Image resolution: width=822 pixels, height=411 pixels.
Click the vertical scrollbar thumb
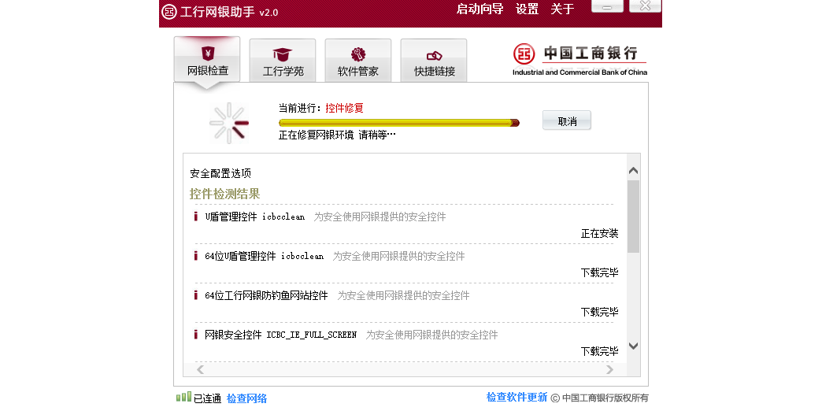tap(633, 216)
